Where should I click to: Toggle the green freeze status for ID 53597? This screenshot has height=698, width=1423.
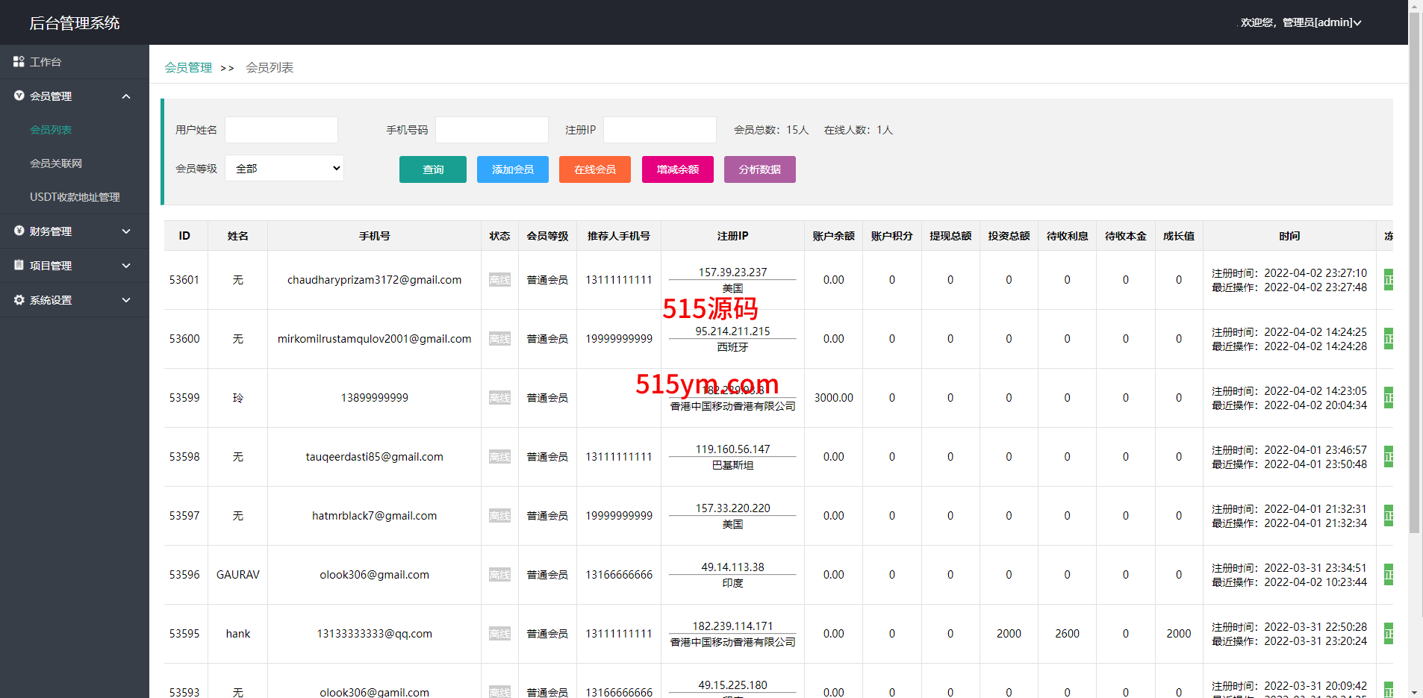[1388, 516]
